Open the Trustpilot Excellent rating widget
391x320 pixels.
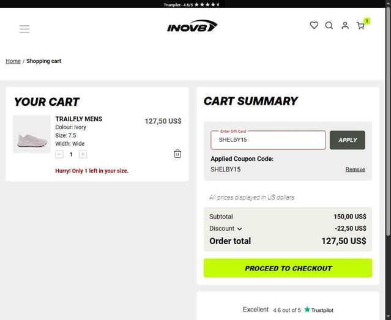coord(288,310)
